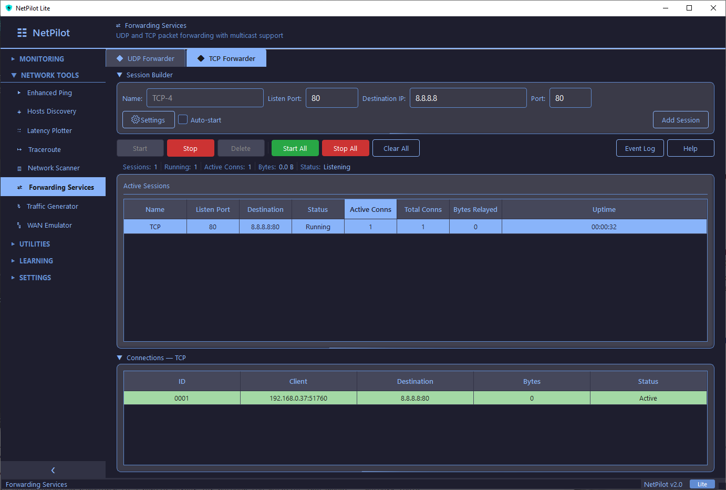Image resolution: width=726 pixels, height=490 pixels.
Task: Enable the Auto-start checkbox
Action: tap(183, 120)
